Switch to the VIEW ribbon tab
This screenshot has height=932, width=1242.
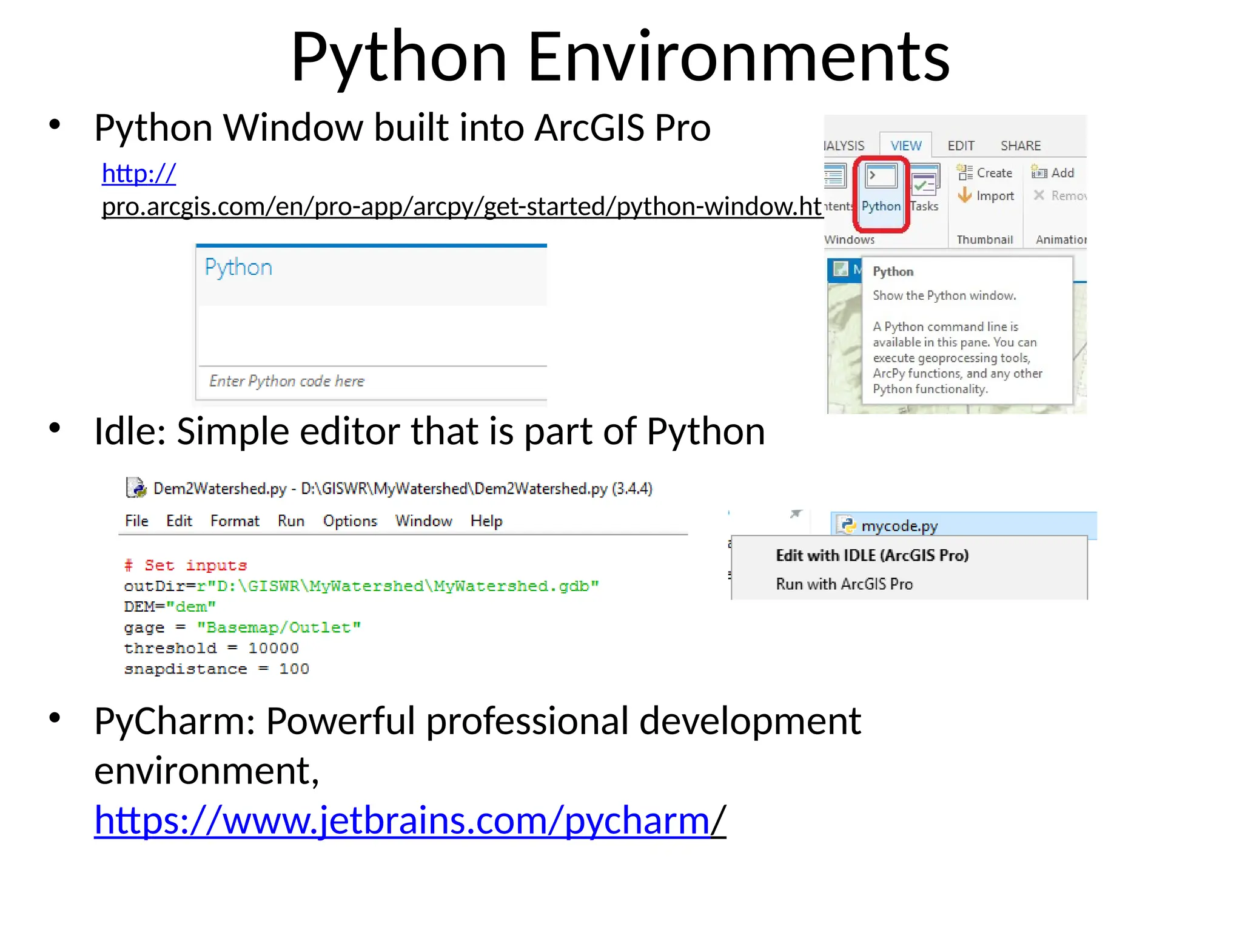click(906, 146)
